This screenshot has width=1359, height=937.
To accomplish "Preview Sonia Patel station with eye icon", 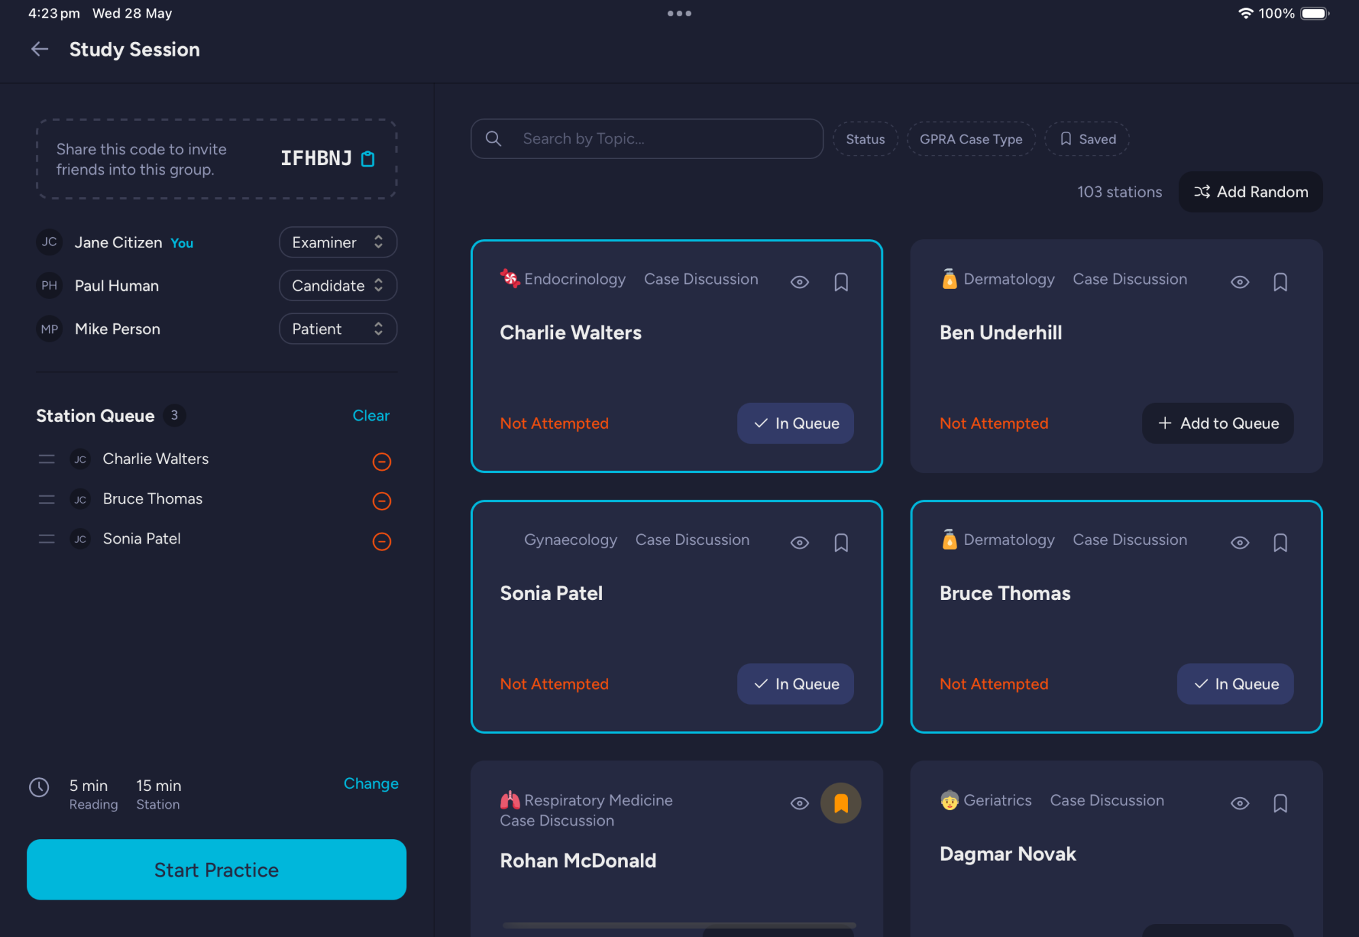I will 800,542.
